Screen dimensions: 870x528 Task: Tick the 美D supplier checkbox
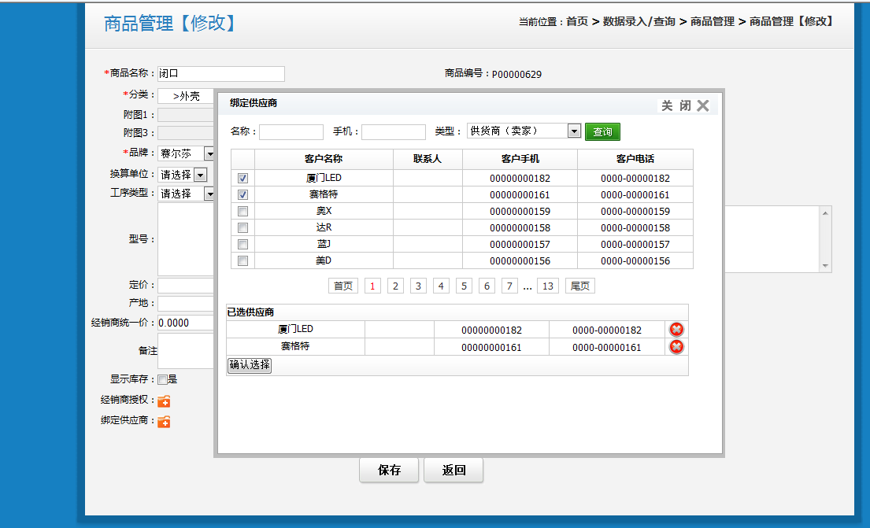(x=242, y=260)
